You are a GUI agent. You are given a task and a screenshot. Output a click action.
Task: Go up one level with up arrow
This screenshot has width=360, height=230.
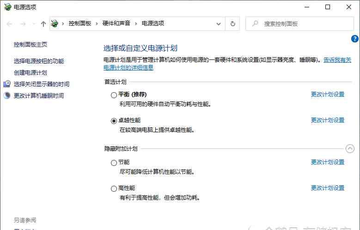pos(43,24)
